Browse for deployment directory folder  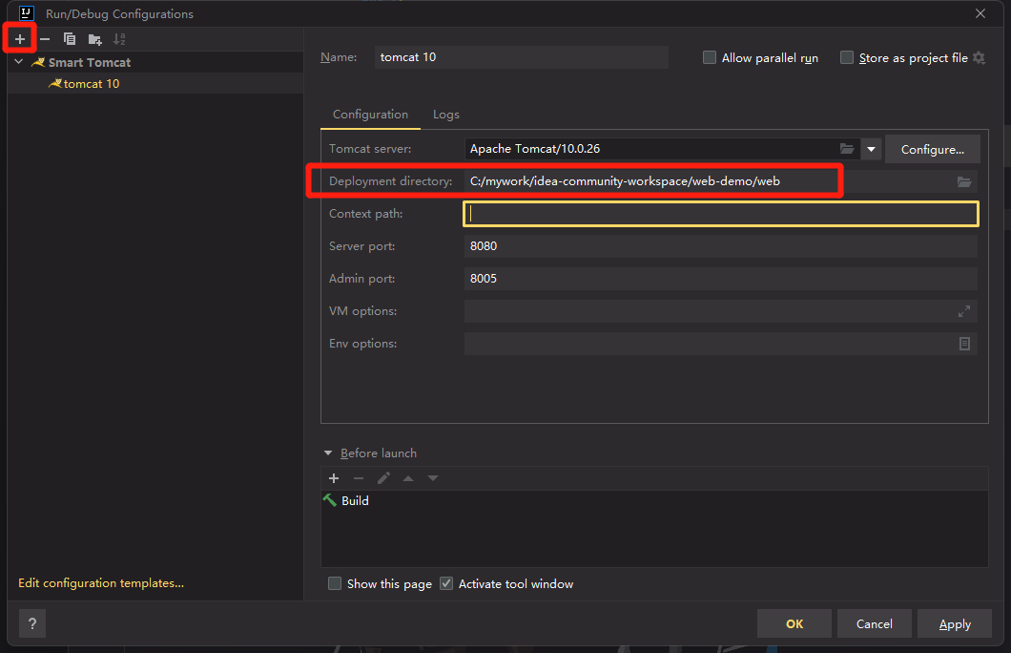click(x=964, y=182)
